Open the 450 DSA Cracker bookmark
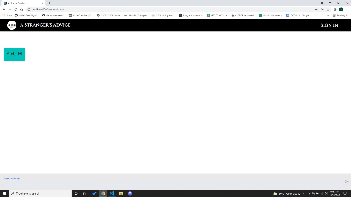This screenshot has height=197, width=351. 217,15
